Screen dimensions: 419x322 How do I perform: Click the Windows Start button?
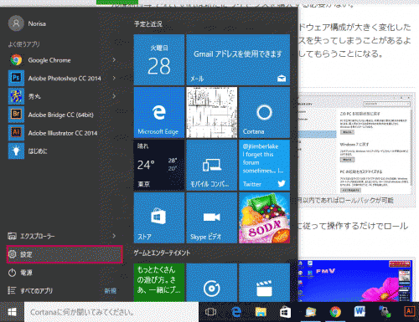(x=12, y=312)
